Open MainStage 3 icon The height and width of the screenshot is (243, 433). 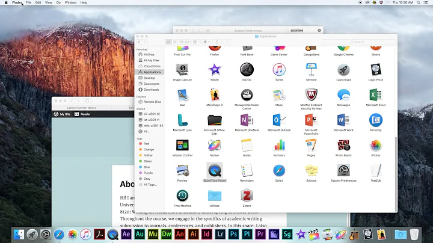[215, 95]
